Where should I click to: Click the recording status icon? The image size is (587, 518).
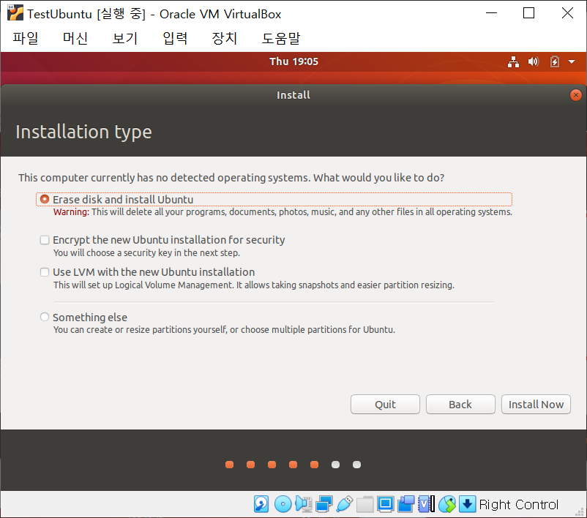click(405, 504)
